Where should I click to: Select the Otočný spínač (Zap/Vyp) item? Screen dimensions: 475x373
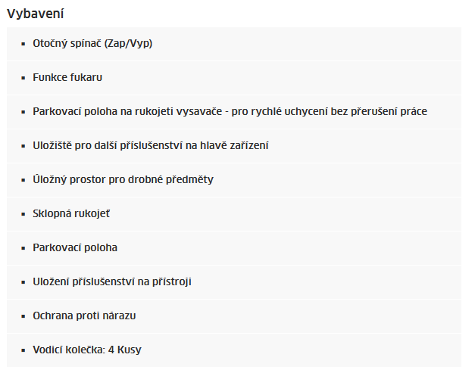(234, 44)
